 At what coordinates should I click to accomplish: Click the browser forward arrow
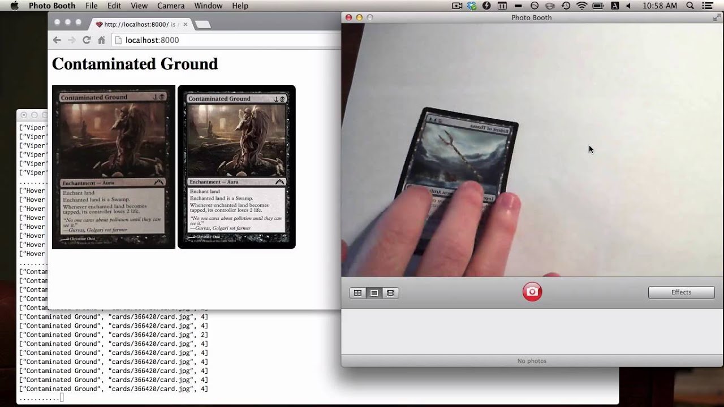point(71,40)
